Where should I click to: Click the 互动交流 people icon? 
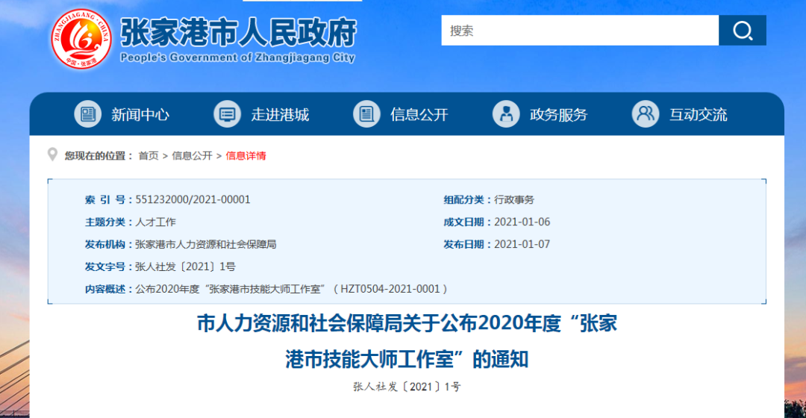click(645, 113)
